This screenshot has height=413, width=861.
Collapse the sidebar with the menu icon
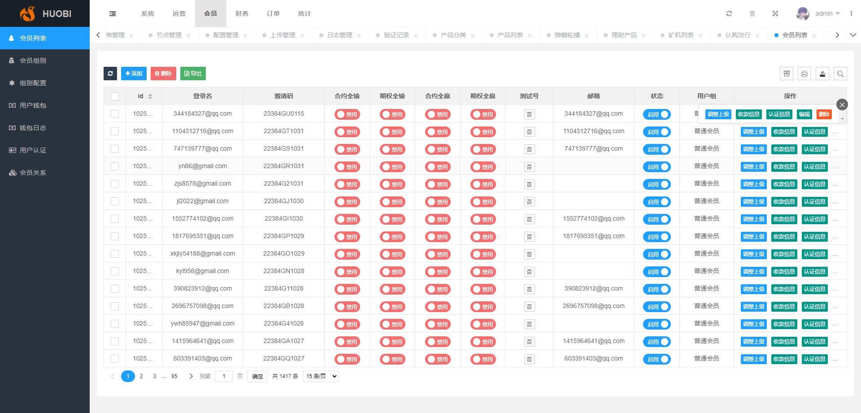point(113,13)
